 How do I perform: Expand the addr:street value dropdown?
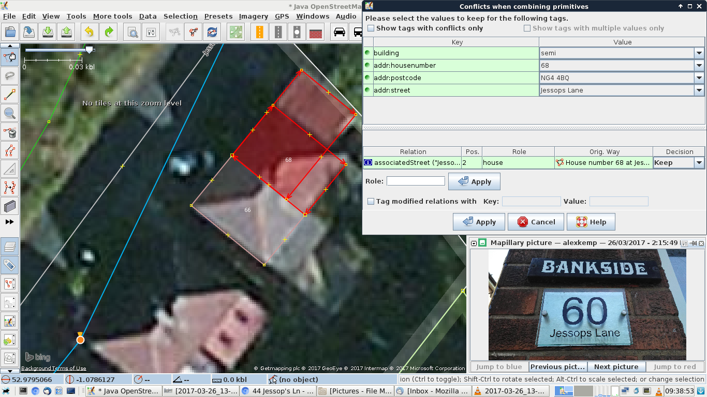pos(699,90)
